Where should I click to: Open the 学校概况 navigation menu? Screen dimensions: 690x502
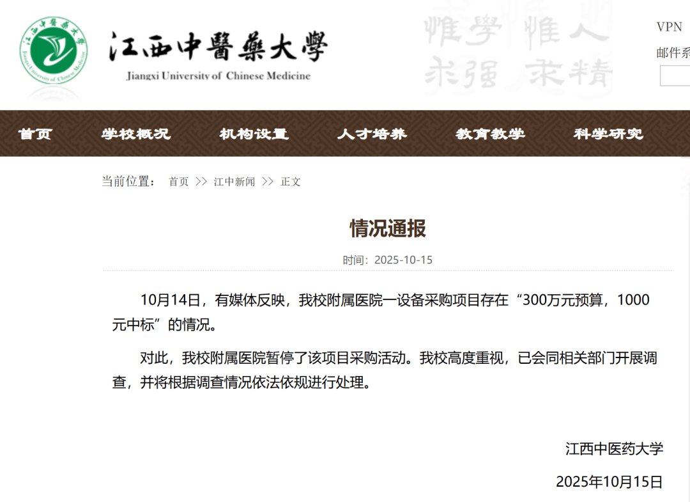click(136, 134)
